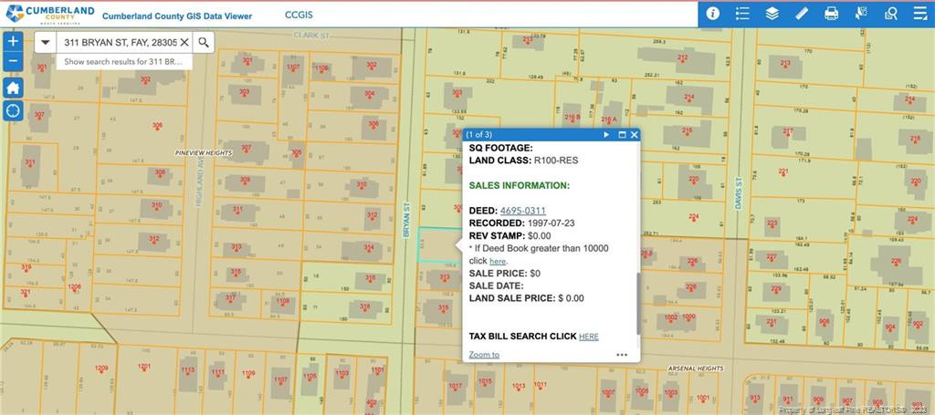Click the popup's vertical scrollbar
The height and width of the screenshot is (415, 935).
tap(636, 301)
